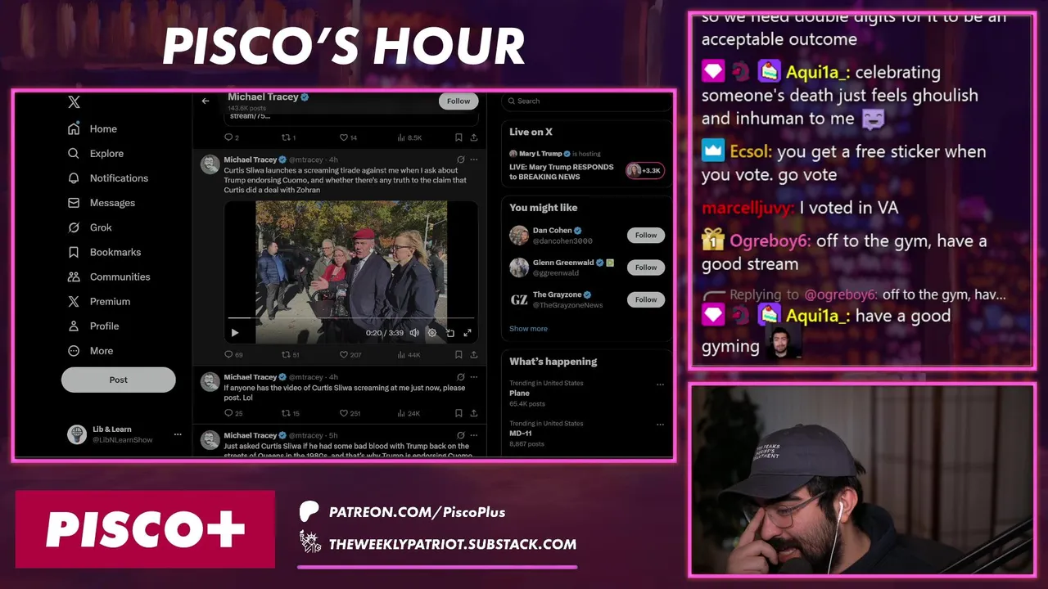
Task: Open Premium in X sidebar
Action: click(99, 301)
